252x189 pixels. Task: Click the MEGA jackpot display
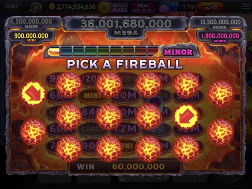(126, 27)
